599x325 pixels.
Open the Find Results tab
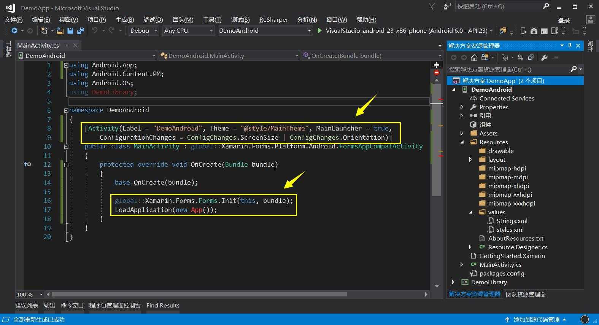click(x=163, y=306)
